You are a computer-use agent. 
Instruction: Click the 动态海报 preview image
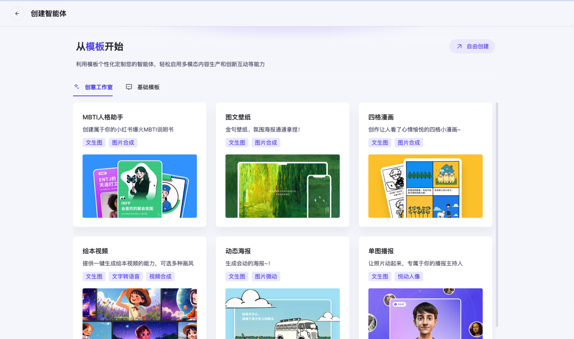click(283, 314)
